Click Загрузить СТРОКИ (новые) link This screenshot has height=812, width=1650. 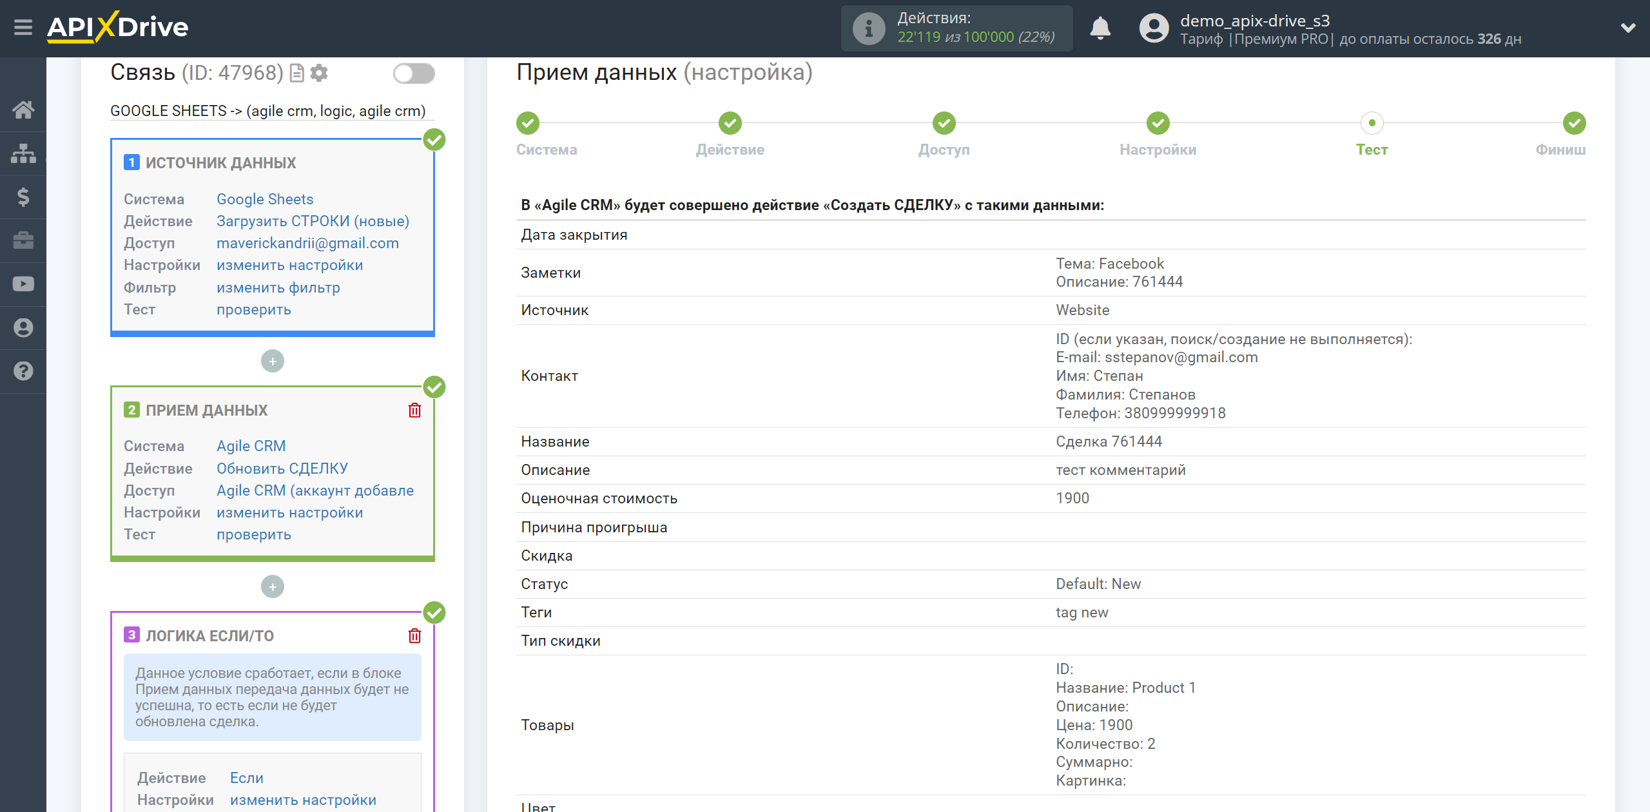[x=313, y=221]
